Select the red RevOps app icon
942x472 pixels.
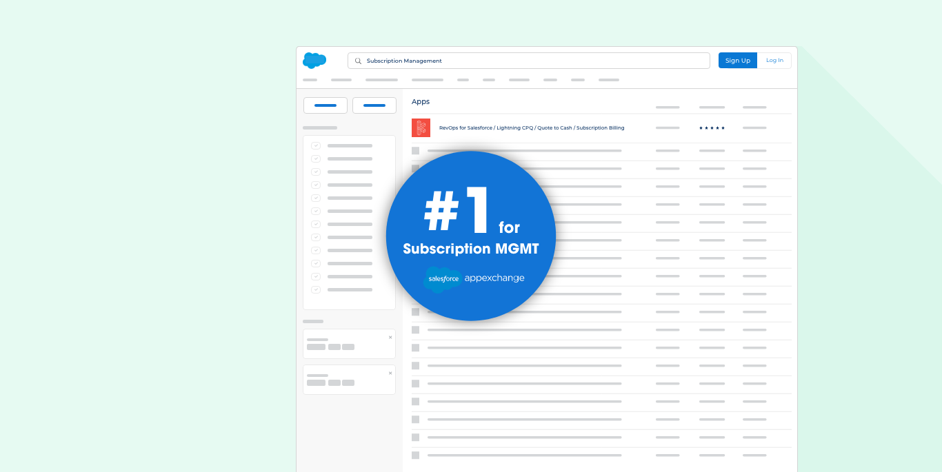(x=421, y=127)
